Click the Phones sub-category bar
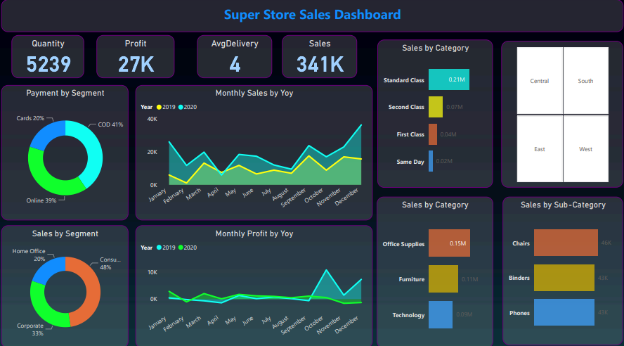 pyautogui.click(x=564, y=312)
